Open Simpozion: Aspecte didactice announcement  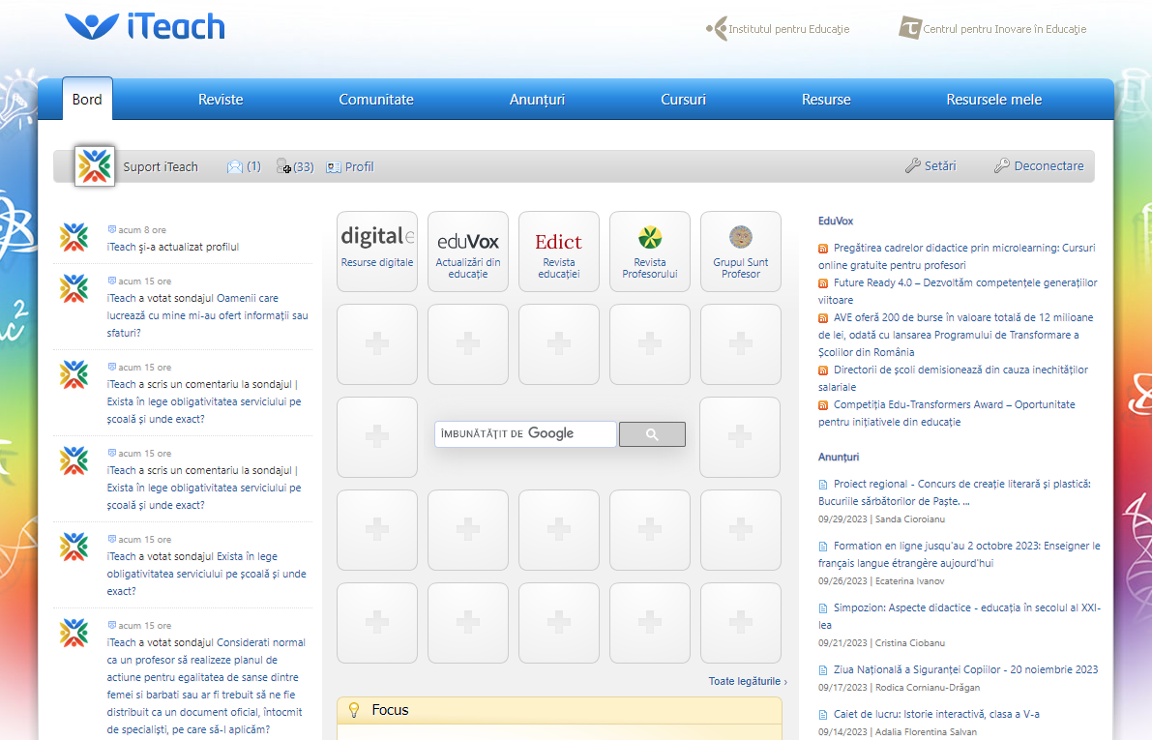(960, 616)
